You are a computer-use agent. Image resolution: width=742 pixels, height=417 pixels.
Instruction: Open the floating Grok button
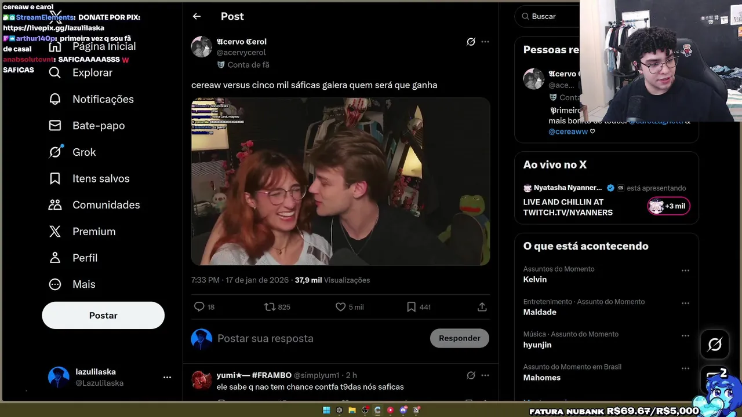click(x=715, y=345)
